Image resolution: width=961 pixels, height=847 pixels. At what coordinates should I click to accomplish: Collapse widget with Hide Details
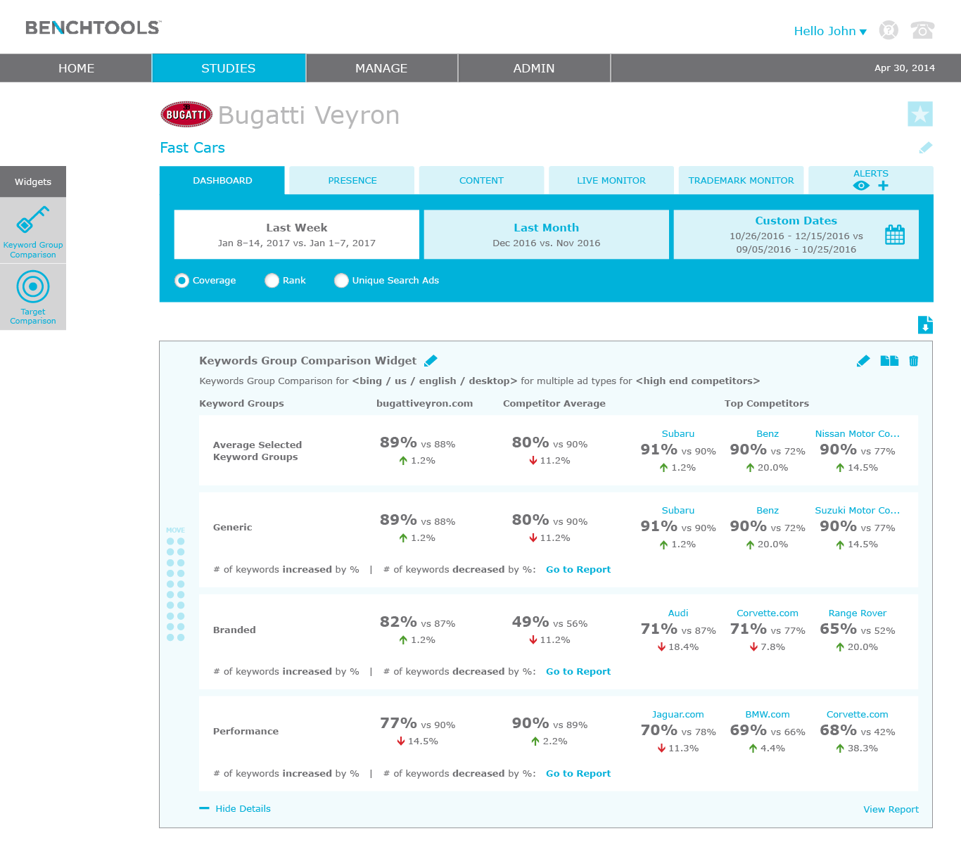(x=242, y=809)
